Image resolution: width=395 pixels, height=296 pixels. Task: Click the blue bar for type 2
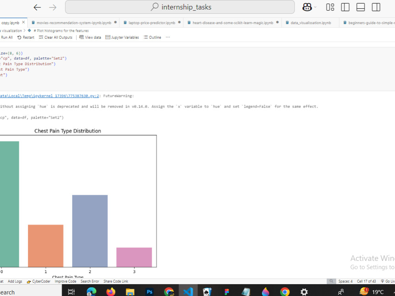click(90, 231)
